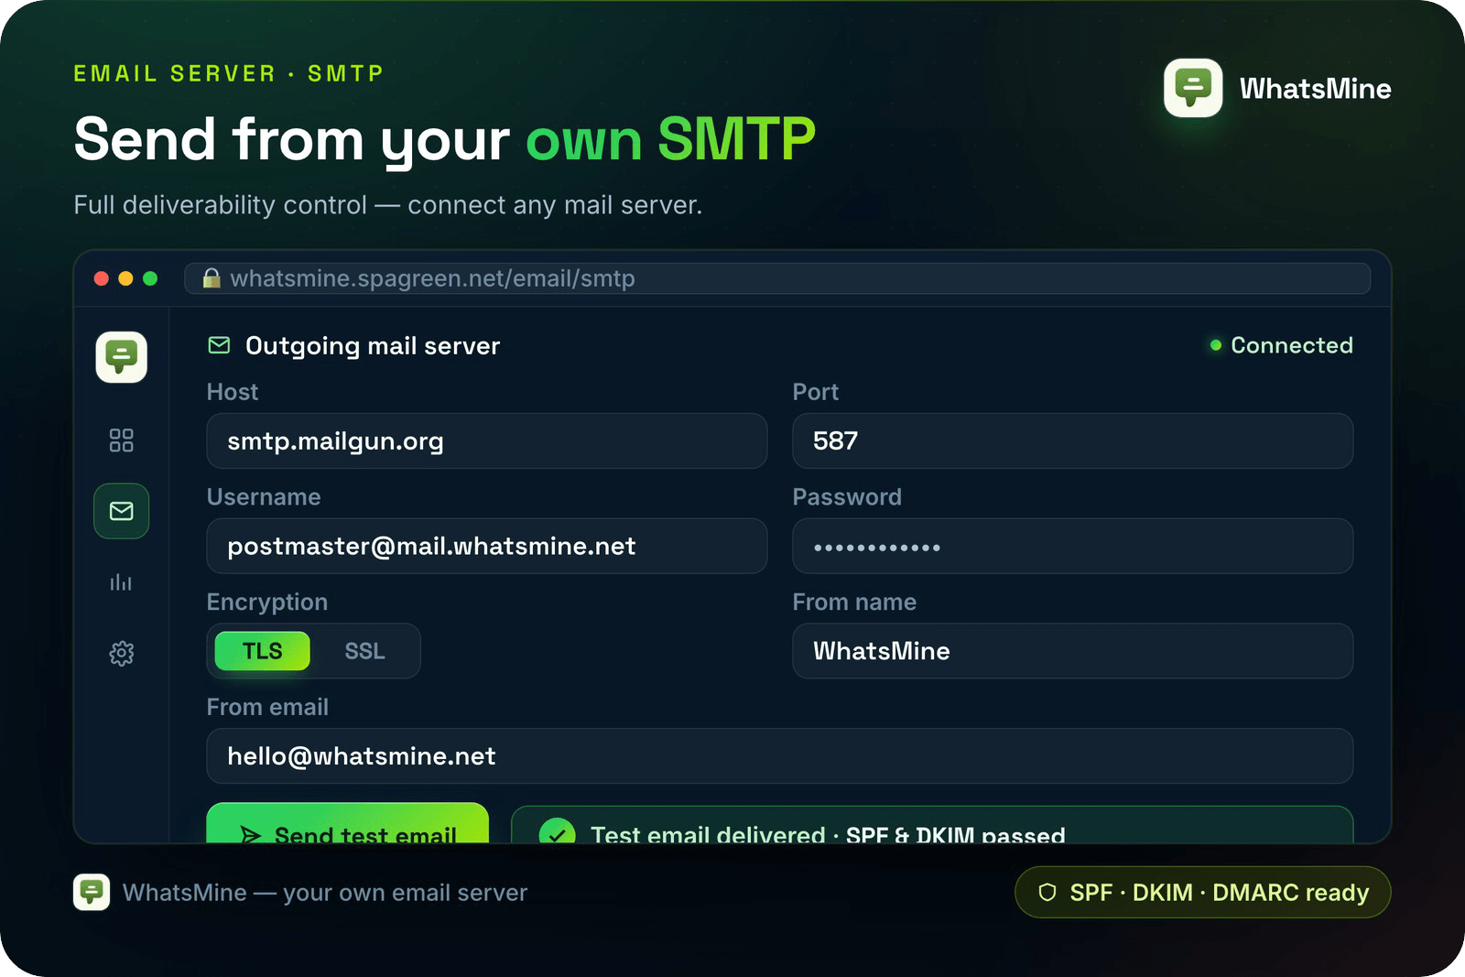
Task: Click the green Connected status dot
Action: (1216, 345)
